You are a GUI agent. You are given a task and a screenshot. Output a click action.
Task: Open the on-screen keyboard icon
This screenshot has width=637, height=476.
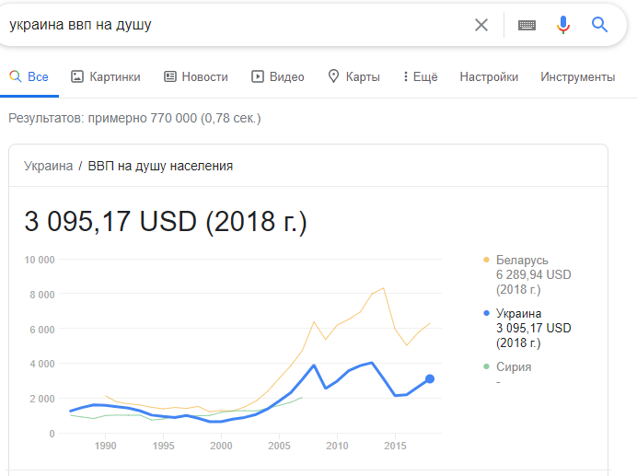coord(527,25)
